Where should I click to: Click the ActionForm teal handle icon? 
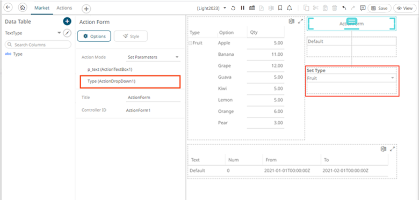[x=352, y=21]
